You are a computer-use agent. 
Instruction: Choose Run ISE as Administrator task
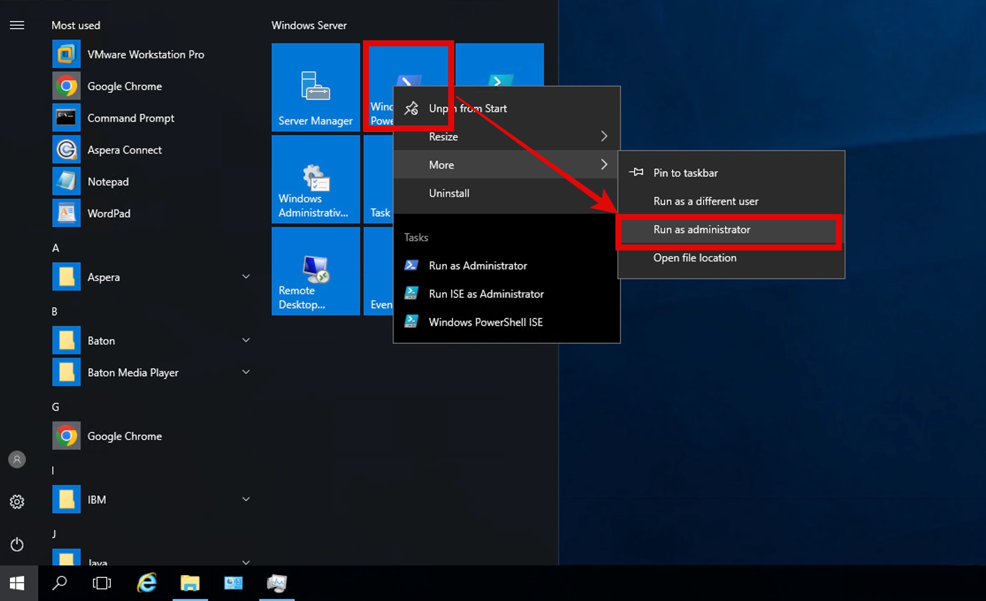[507, 294]
